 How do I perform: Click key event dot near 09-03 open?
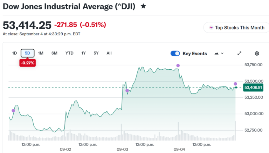pyautogui.click(x=127, y=91)
